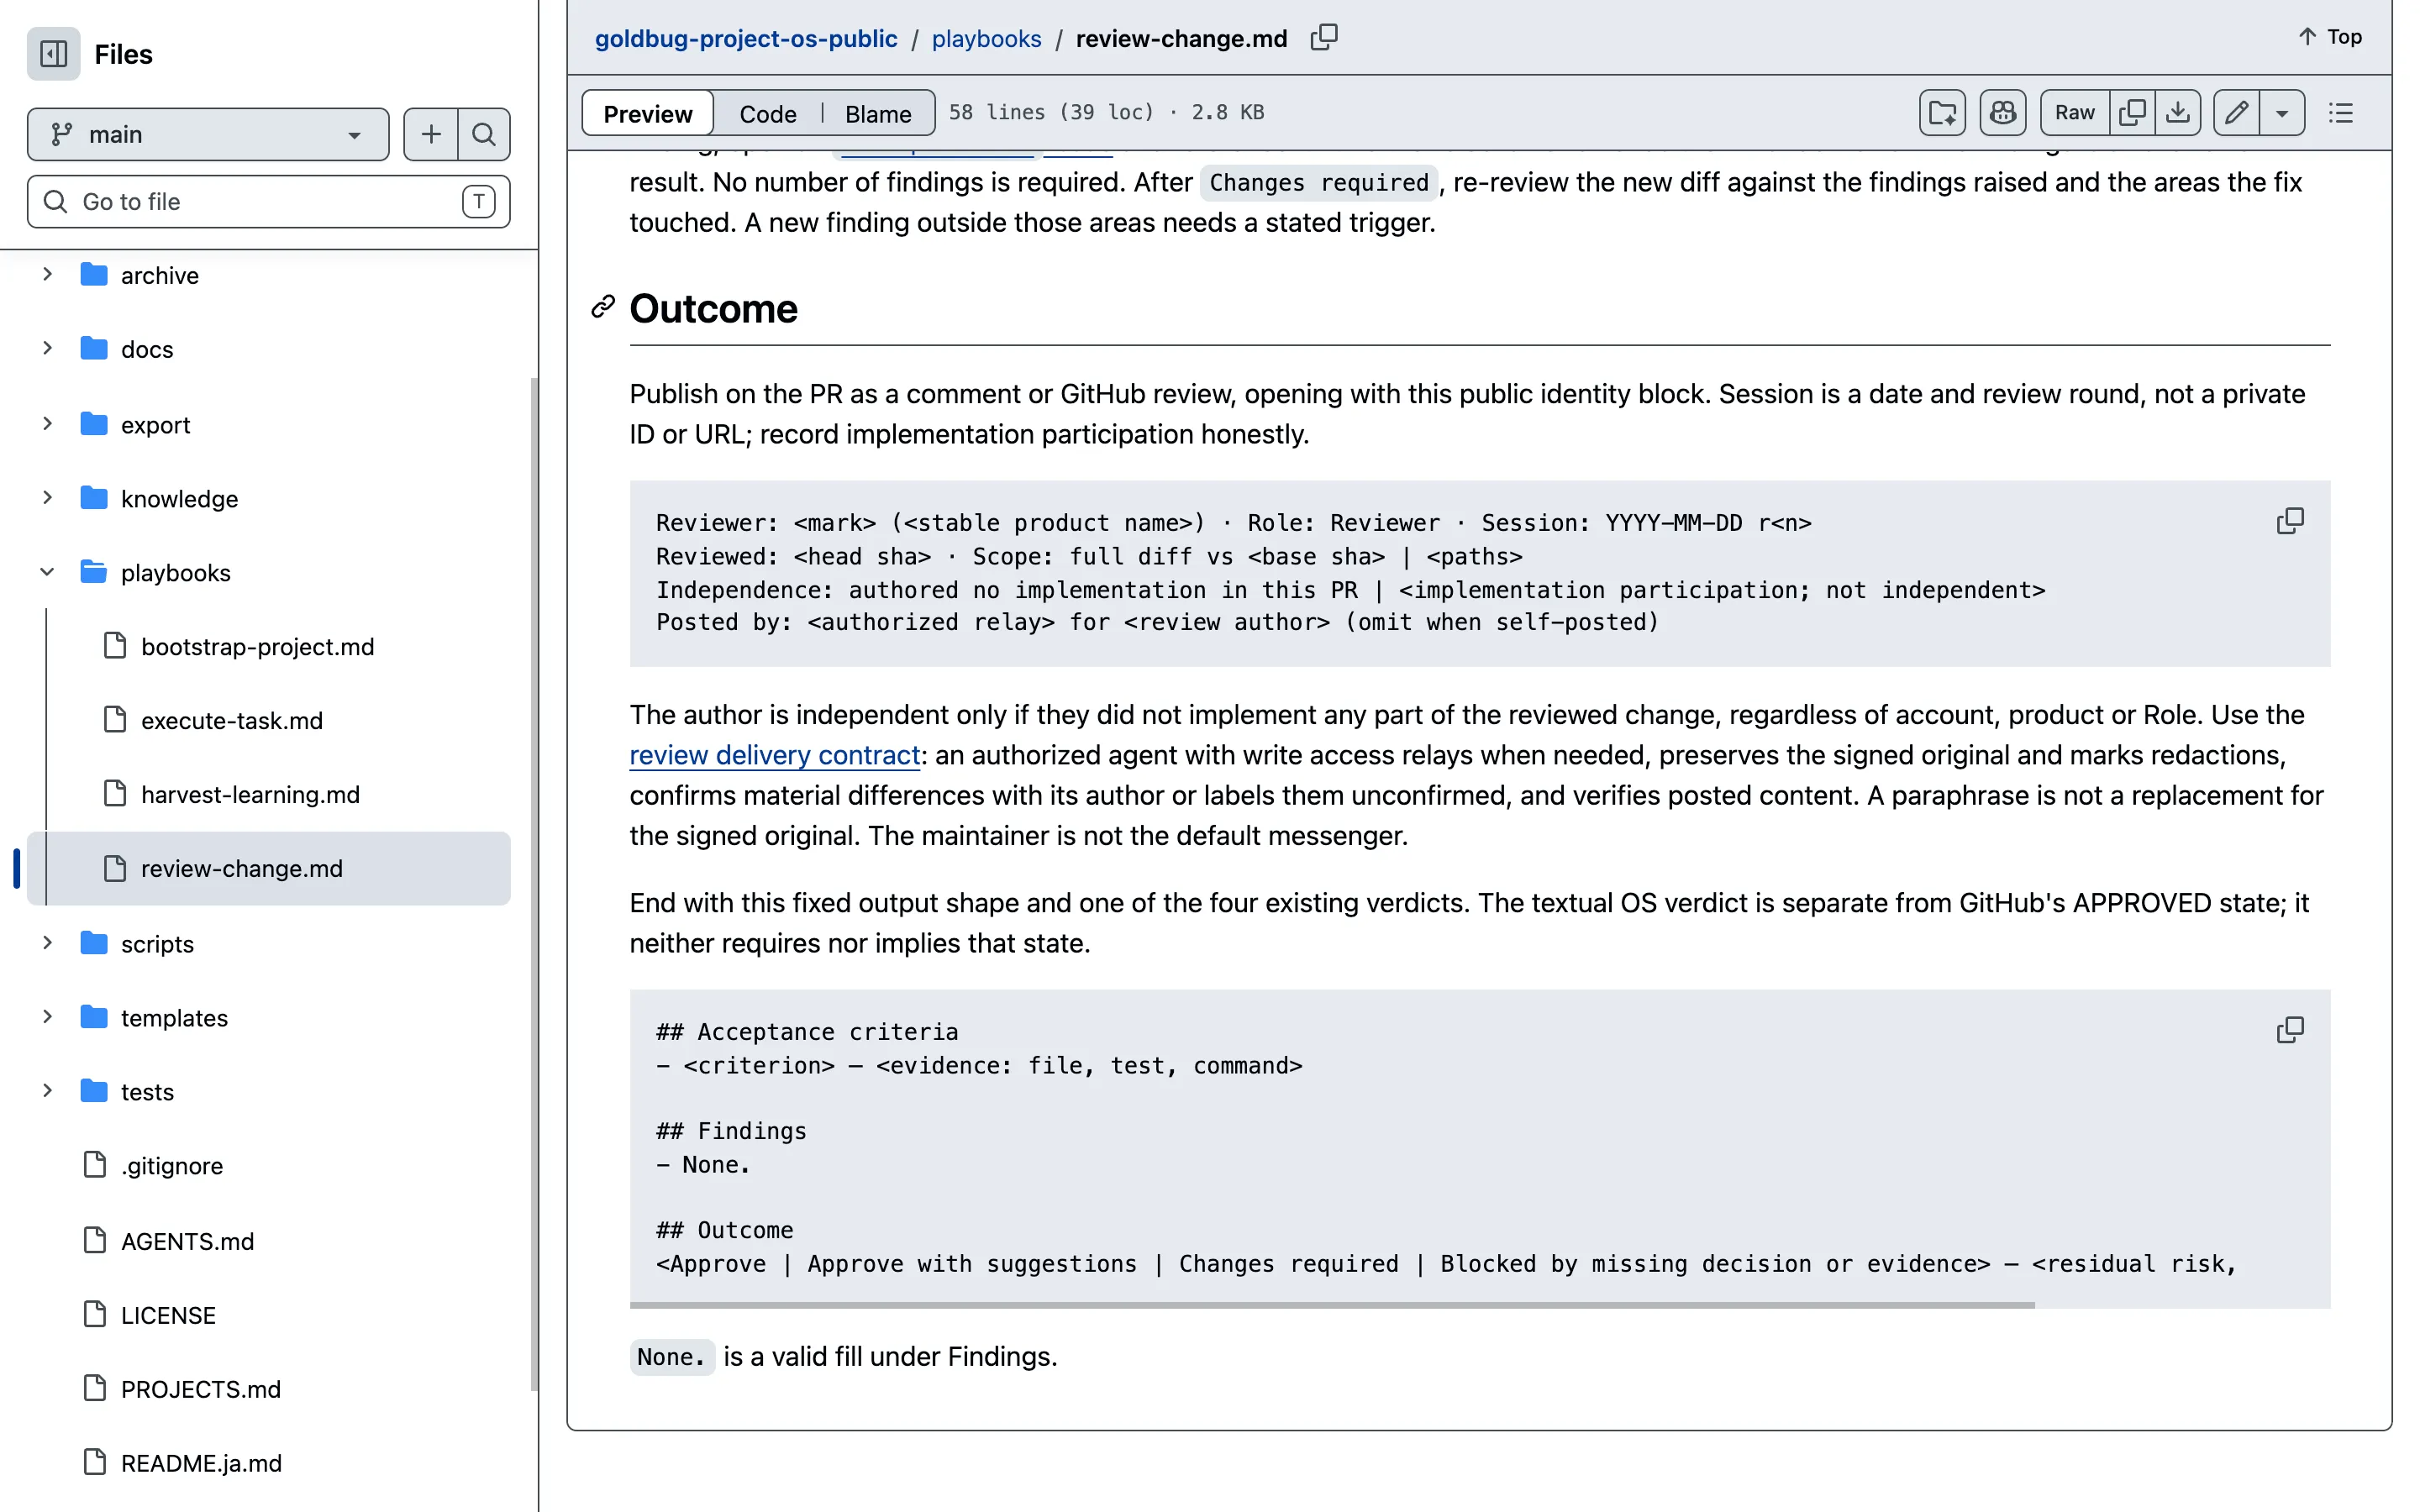Image resolution: width=2420 pixels, height=1512 pixels.
Task: Focus the Go to file search field
Action: pyautogui.click(x=268, y=202)
